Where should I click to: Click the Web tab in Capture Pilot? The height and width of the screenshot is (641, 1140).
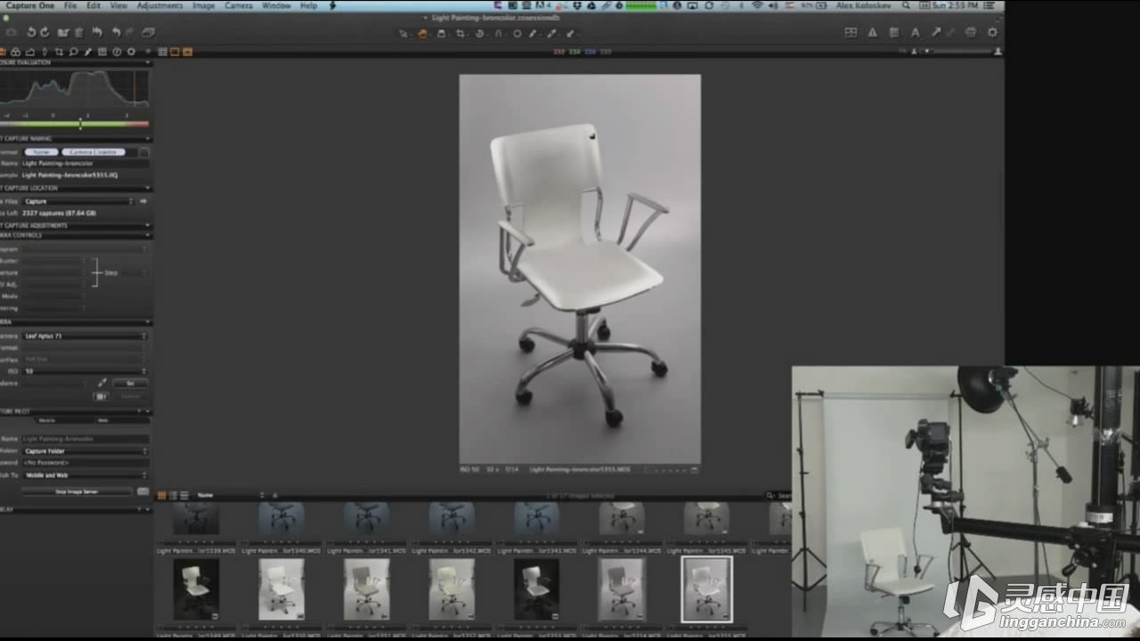[x=102, y=420]
